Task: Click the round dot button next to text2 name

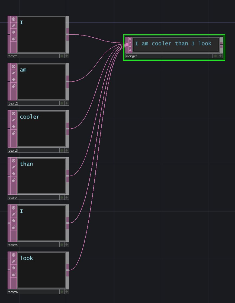Action: (62, 103)
